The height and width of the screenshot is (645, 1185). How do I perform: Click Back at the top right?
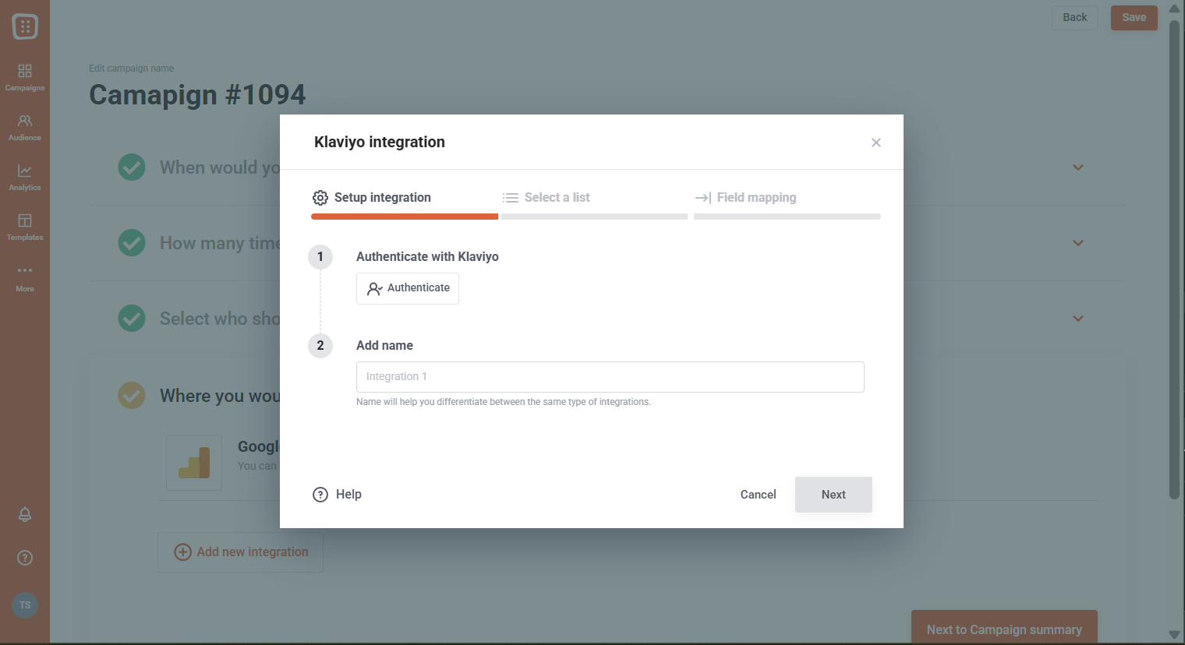[1075, 17]
